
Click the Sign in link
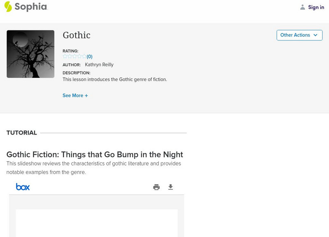316,7
